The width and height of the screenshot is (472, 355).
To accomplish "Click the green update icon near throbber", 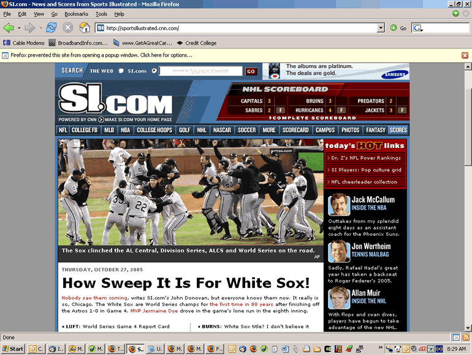I will tap(455, 14).
